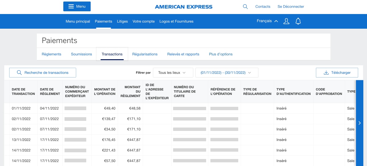This screenshot has width=367, height=166.
Task: Click the €57,50 operation amount
Action: tap(110, 161)
